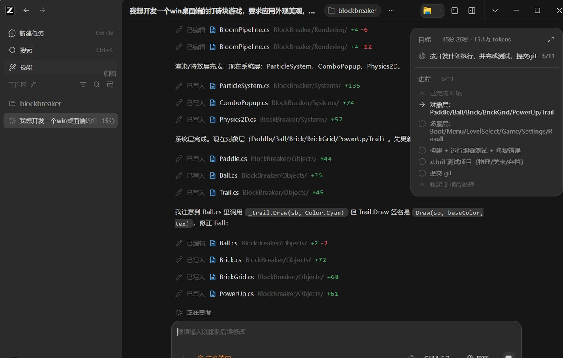Toggle the right side panel icon
Image resolution: width=563 pixels, height=358 pixels.
tap(471, 11)
